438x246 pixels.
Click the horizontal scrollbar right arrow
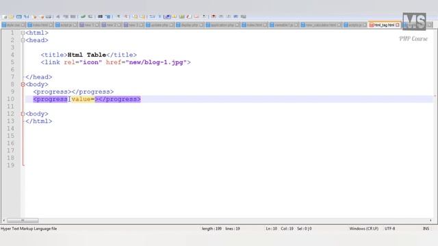pyautogui.click(x=430, y=220)
